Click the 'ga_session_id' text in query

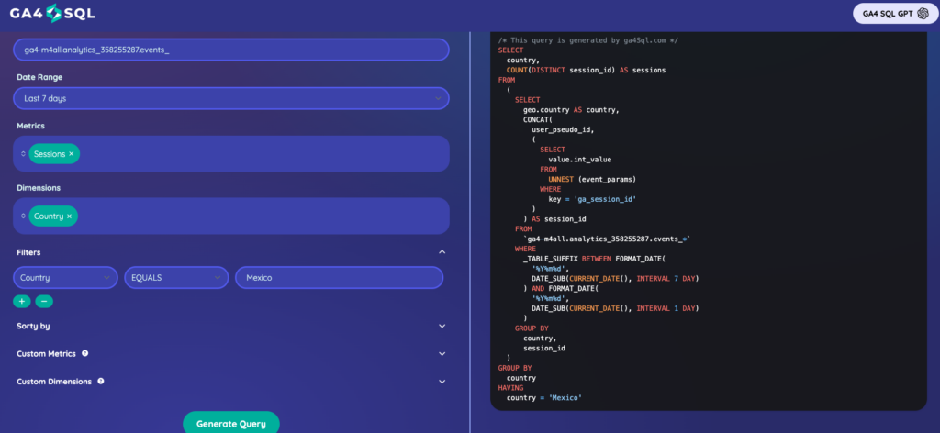[x=604, y=199]
